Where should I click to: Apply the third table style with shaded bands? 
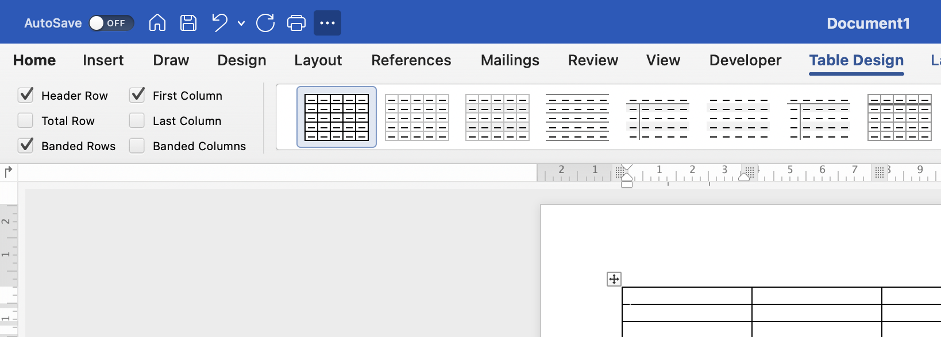click(x=498, y=117)
